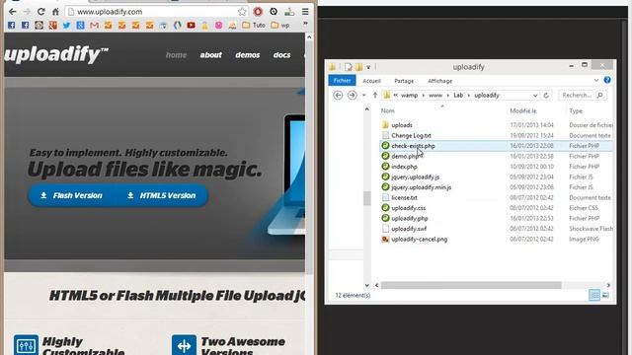Reload the uploadify.com page
The image size is (632, 355).
40,12
